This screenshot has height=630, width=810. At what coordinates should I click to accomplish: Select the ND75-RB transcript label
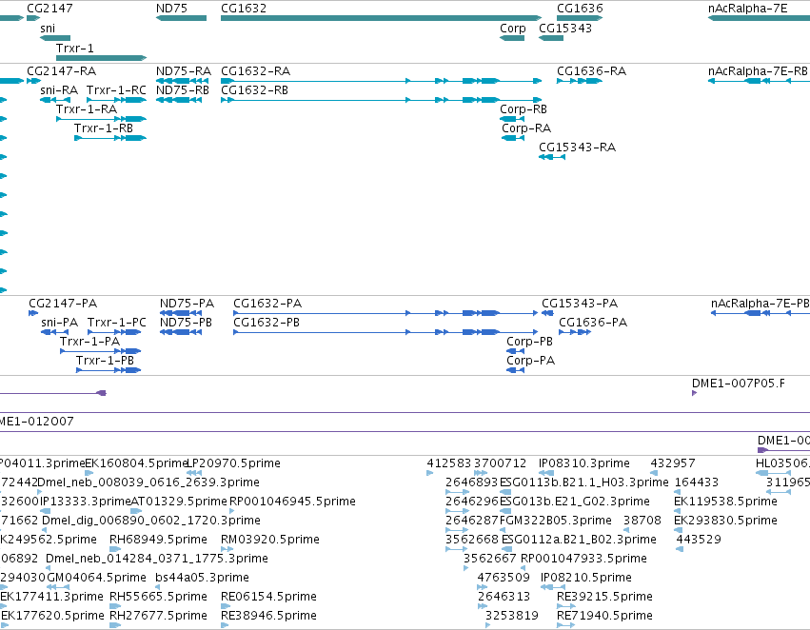coord(183,89)
